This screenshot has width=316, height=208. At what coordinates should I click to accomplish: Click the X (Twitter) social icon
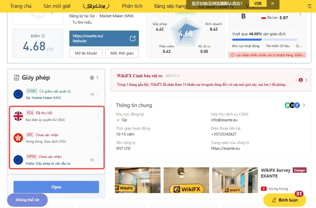(292, 105)
